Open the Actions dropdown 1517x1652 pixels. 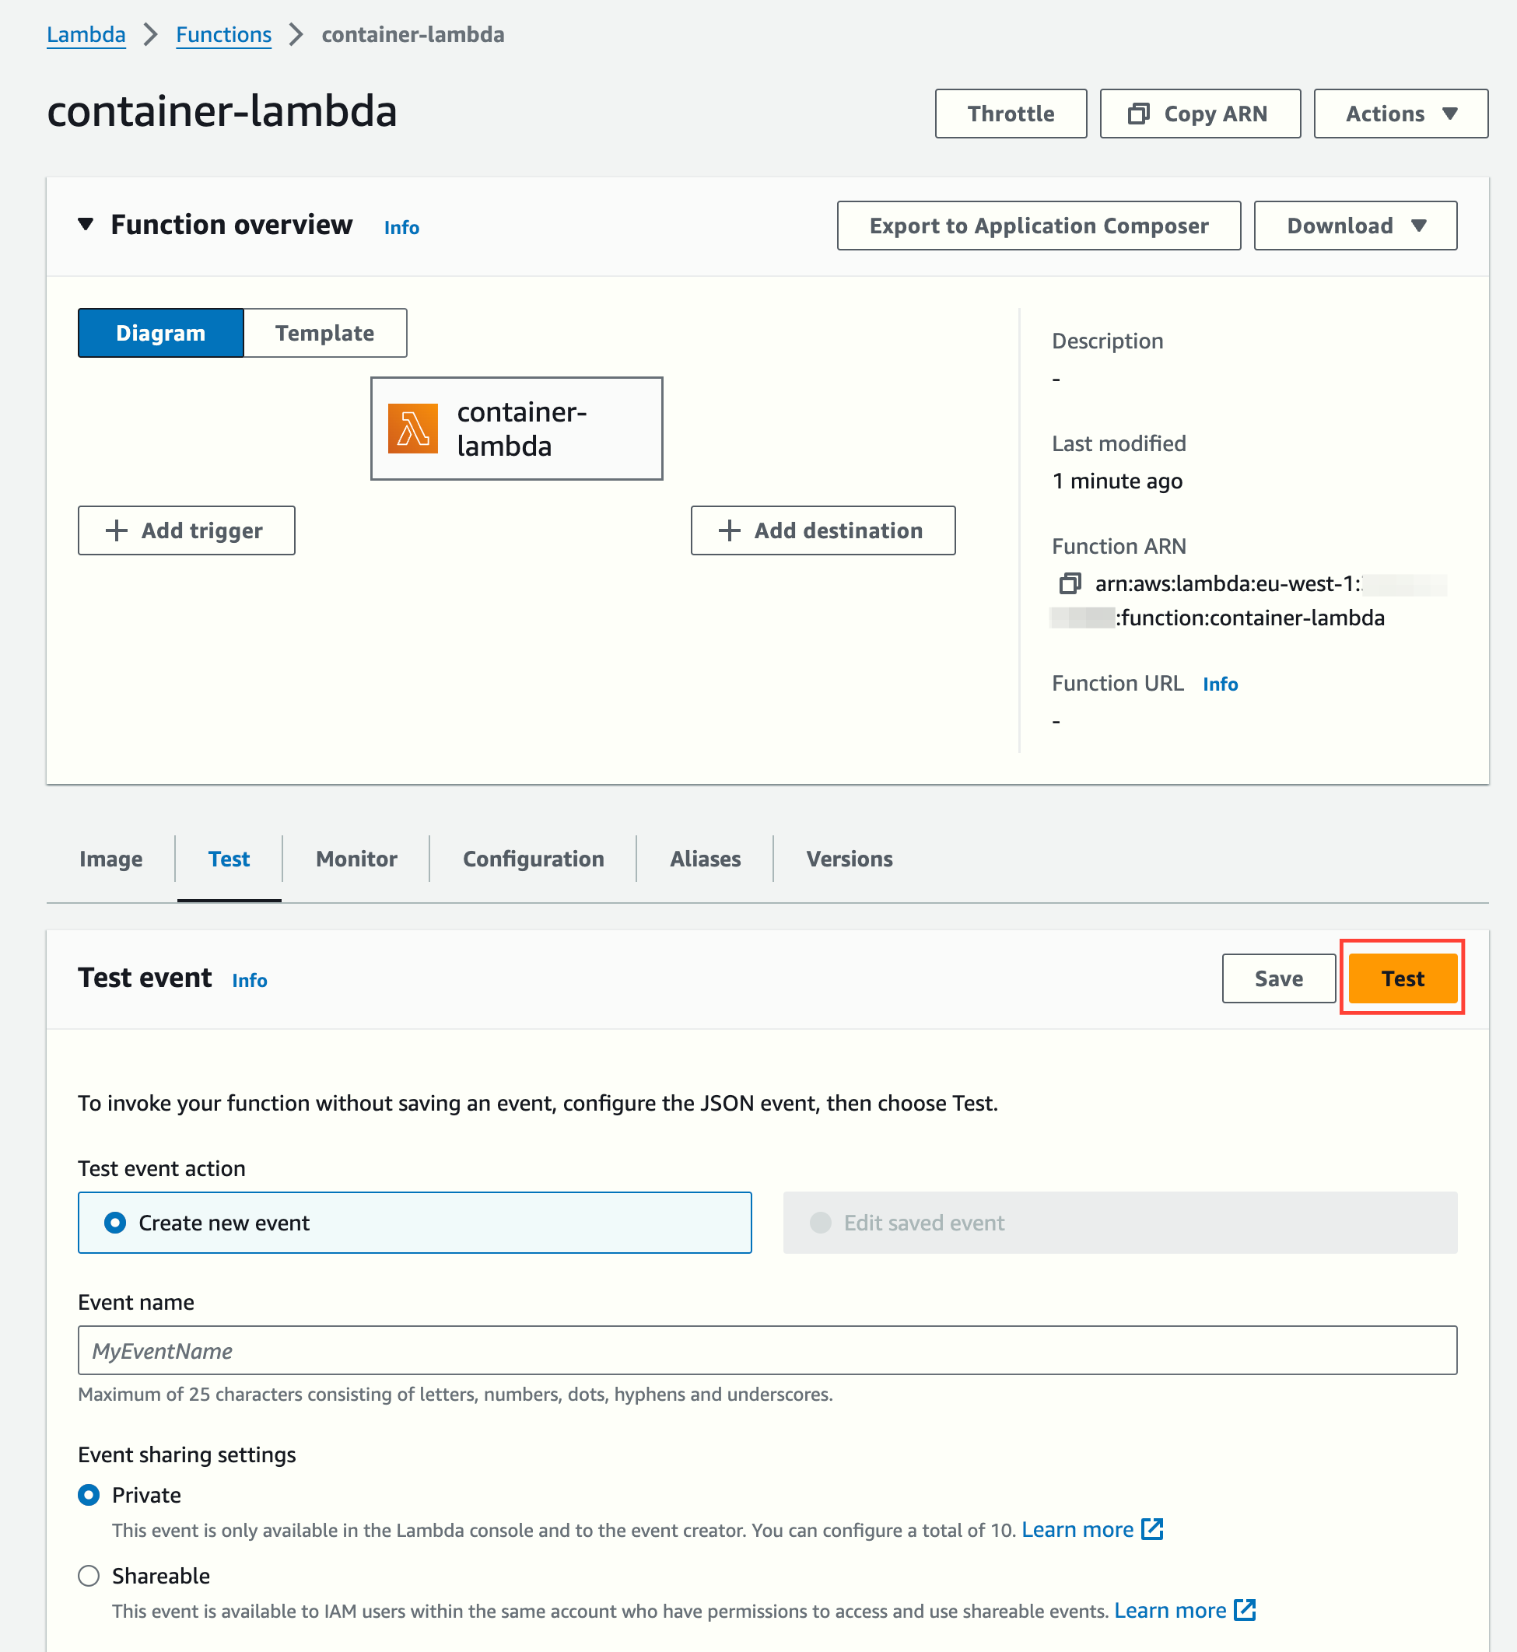point(1400,114)
